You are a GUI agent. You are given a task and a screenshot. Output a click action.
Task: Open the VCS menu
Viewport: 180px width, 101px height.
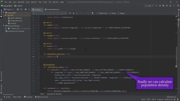tap(50, 2)
